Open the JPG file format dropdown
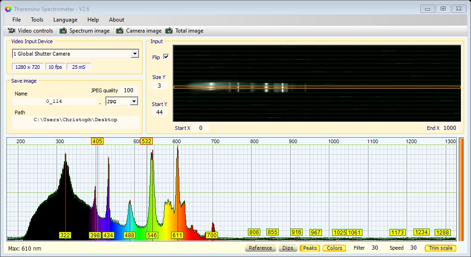 coord(134,101)
